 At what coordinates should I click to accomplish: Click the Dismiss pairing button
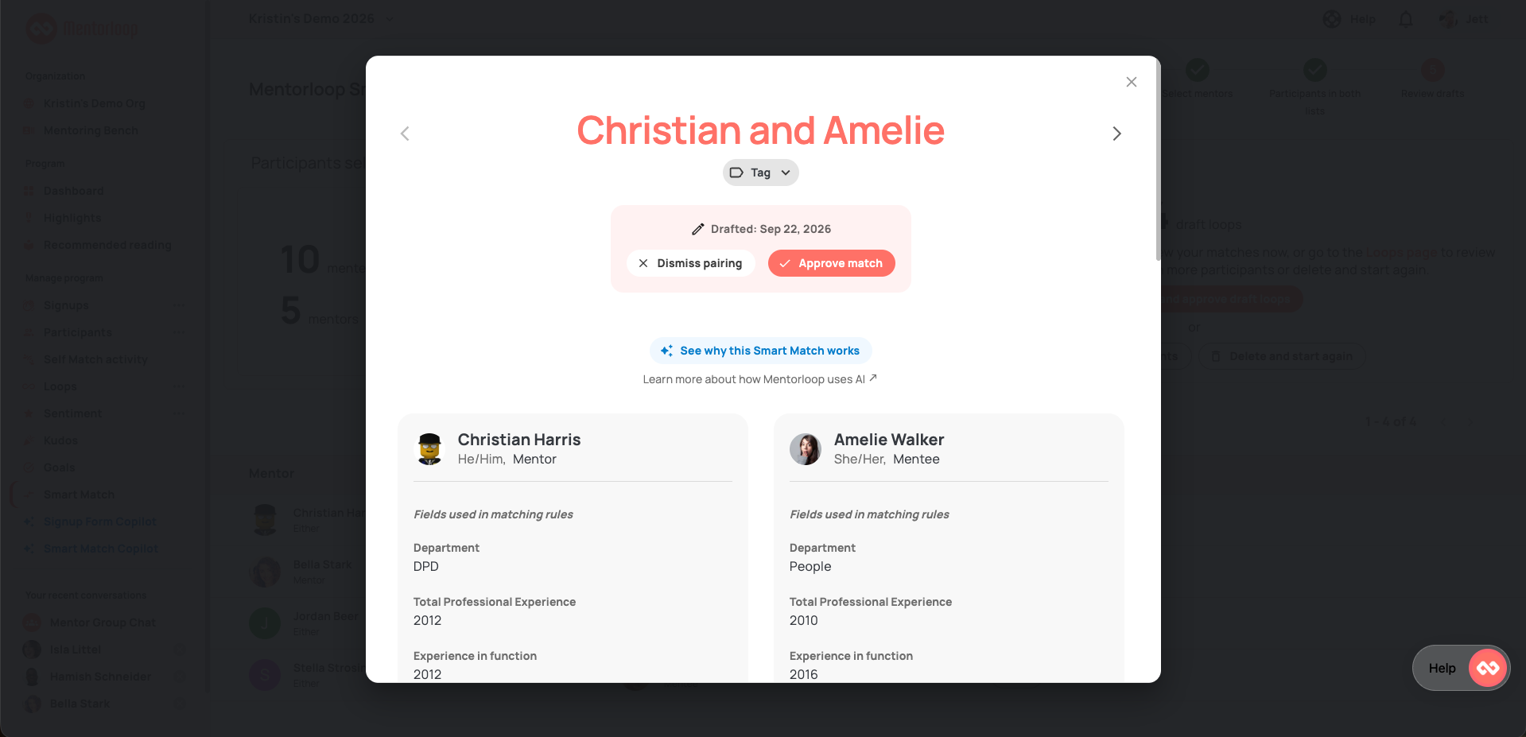point(690,263)
